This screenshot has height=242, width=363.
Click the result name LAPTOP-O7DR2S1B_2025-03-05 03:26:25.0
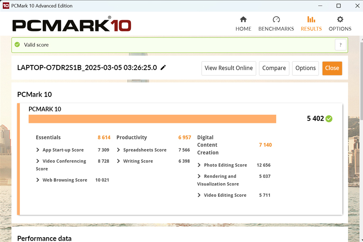[87, 68]
